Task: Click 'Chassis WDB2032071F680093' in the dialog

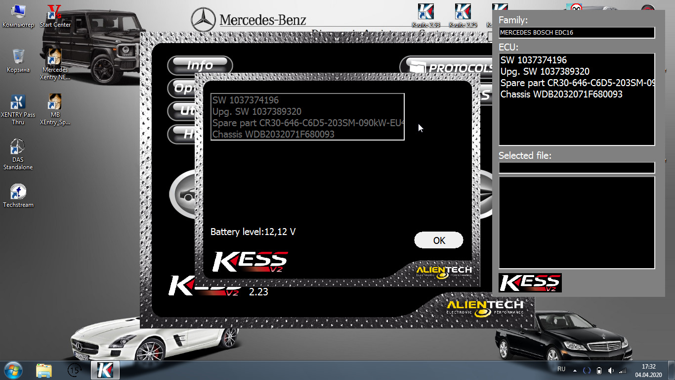Action: 273,134
